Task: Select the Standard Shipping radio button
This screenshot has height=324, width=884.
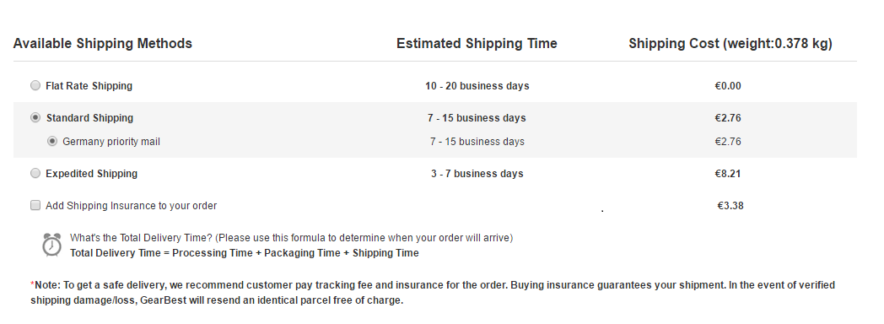Action: pyautogui.click(x=35, y=118)
